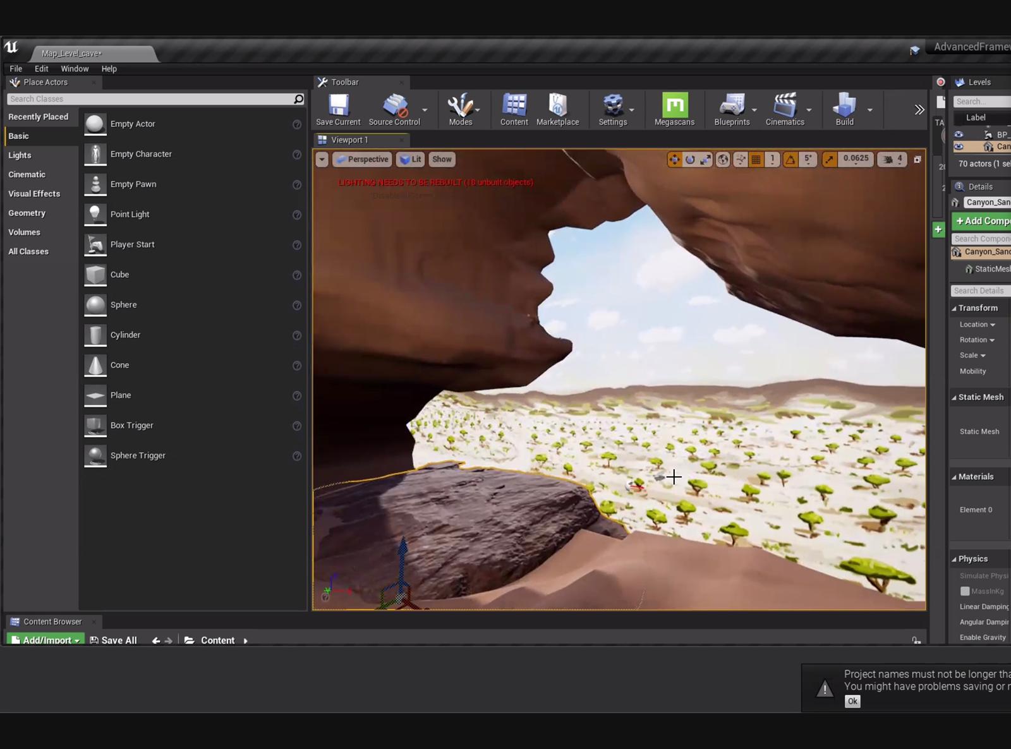Toggle grid snapping in viewport toolbar

(756, 160)
